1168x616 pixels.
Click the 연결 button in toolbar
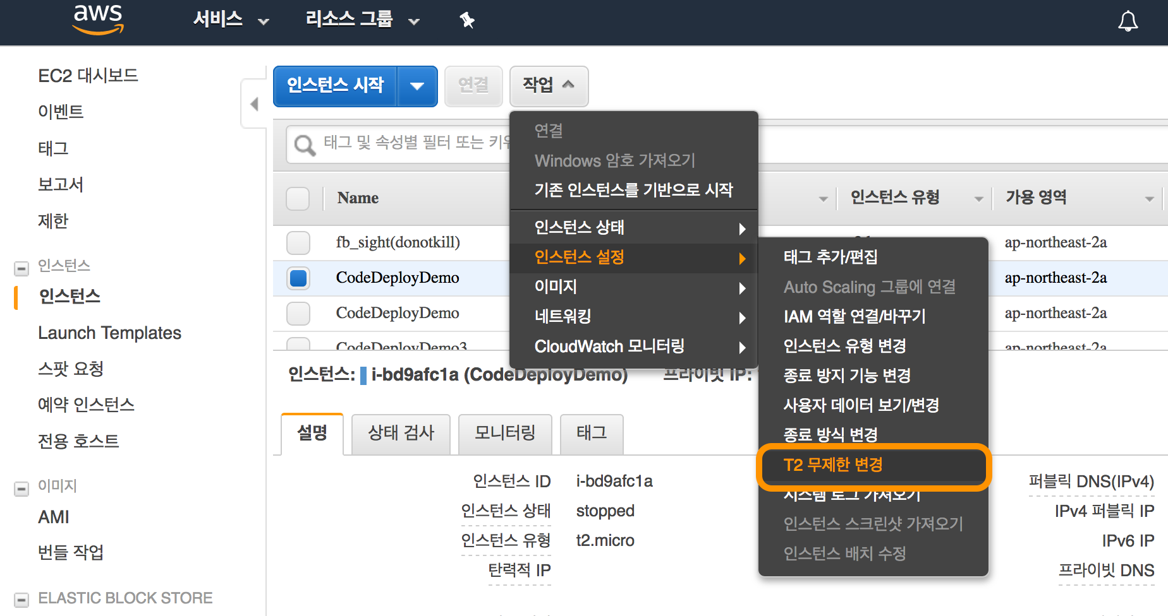click(473, 86)
